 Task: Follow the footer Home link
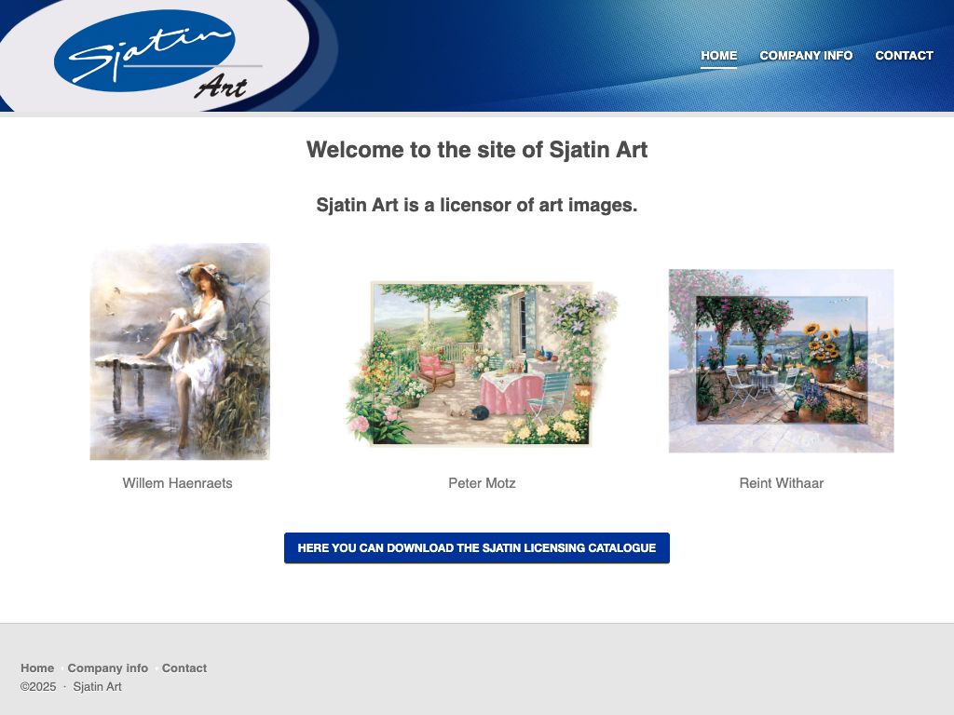pyautogui.click(x=37, y=668)
